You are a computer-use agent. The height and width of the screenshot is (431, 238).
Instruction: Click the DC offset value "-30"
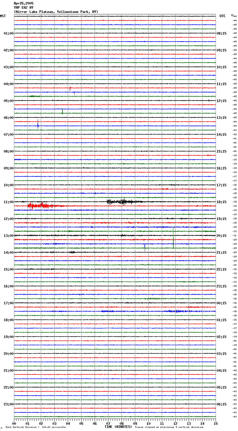click(x=235, y=265)
